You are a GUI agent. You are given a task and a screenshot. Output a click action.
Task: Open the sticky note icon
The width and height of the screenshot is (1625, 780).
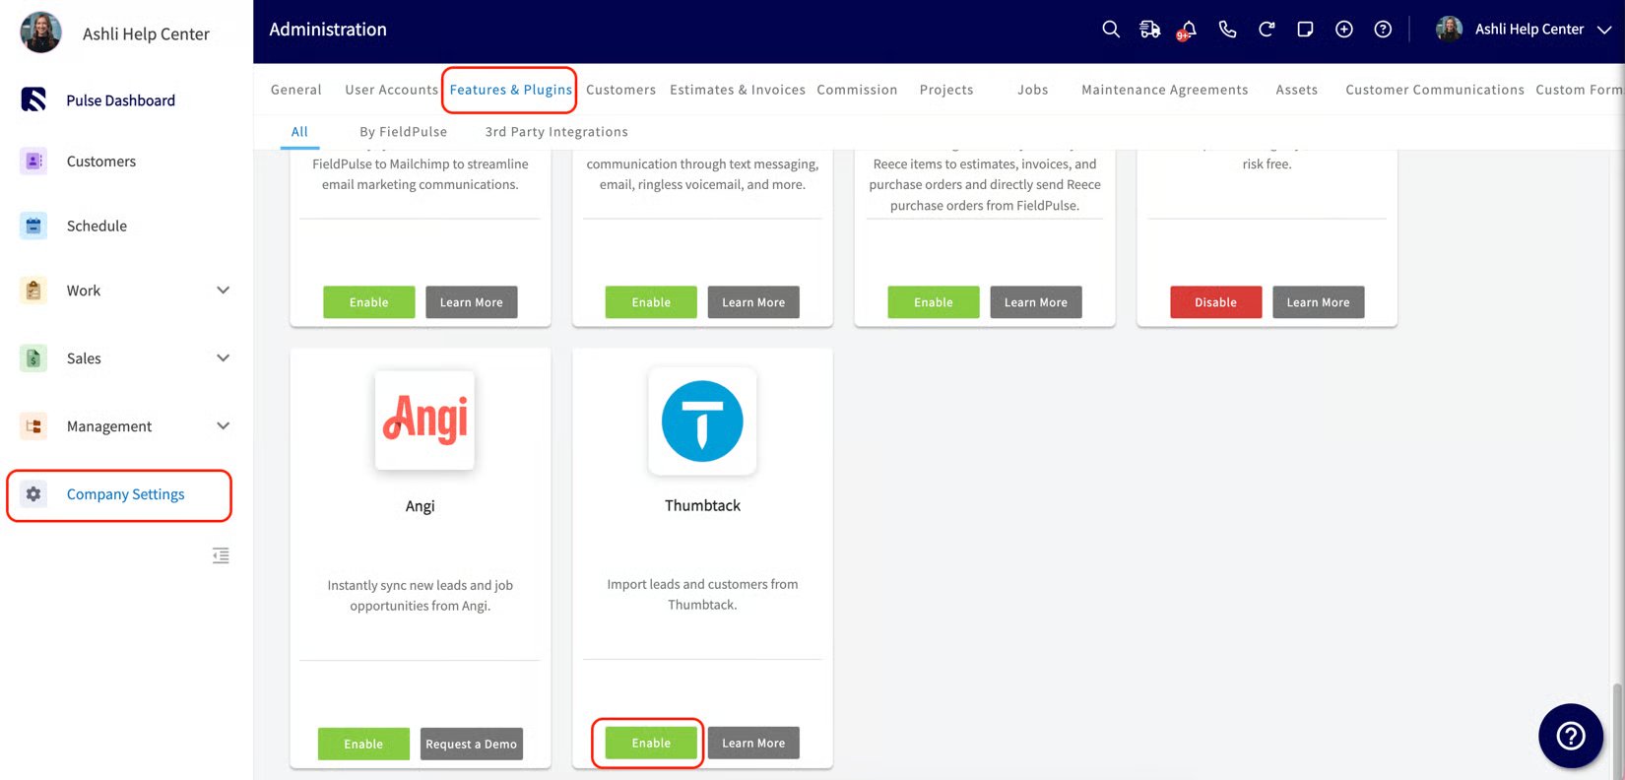[1305, 30]
